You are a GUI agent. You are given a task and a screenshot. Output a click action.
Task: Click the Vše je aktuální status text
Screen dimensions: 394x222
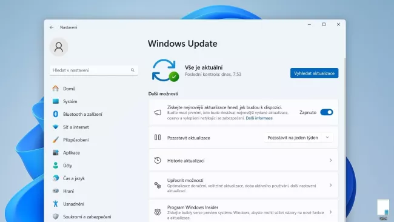204,67
